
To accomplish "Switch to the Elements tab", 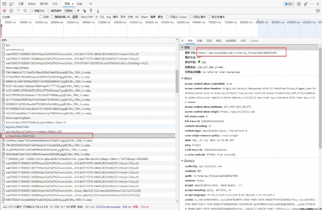I will 21,4.
